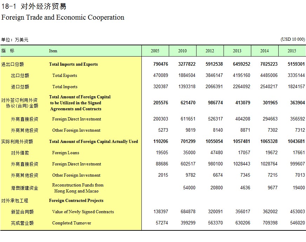Viewport: 306px width, 242px height.
Task: Click the value 453003
Action: pos(298,211)
